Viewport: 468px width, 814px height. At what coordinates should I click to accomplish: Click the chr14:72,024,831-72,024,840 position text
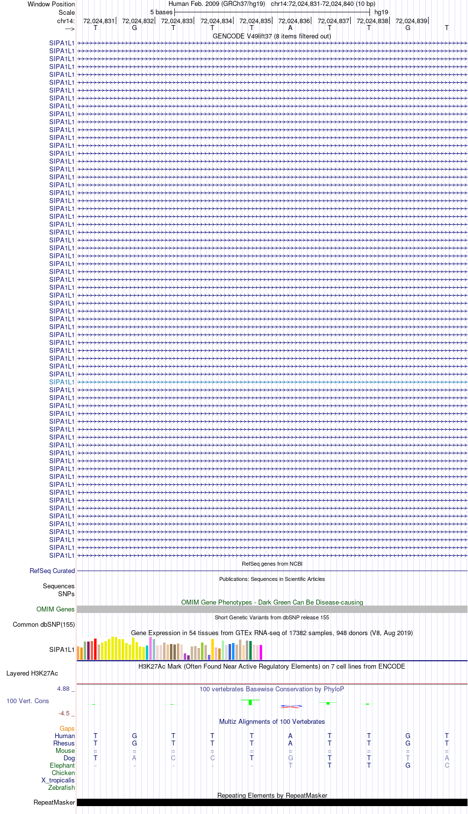point(323,3)
